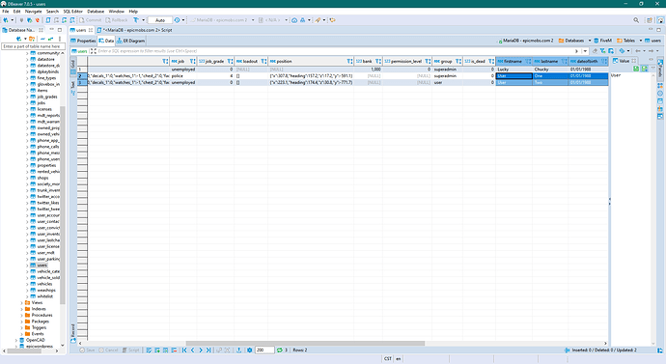666x364 pixels.
Task: Click the export data icon
Action: [x=239, y=350]
